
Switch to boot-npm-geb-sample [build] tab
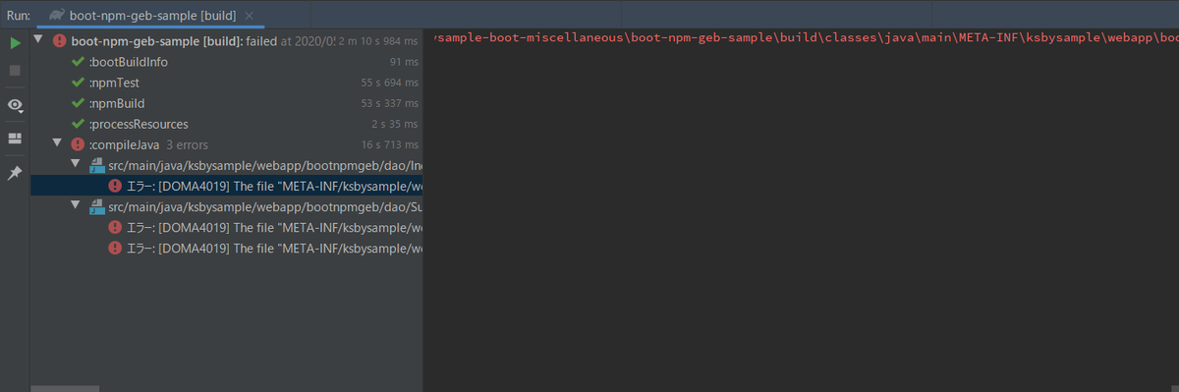[x=150, y=16]
